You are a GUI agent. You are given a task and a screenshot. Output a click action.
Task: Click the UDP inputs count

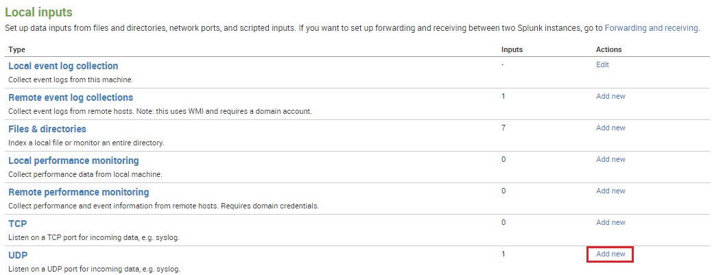[503, 254]
